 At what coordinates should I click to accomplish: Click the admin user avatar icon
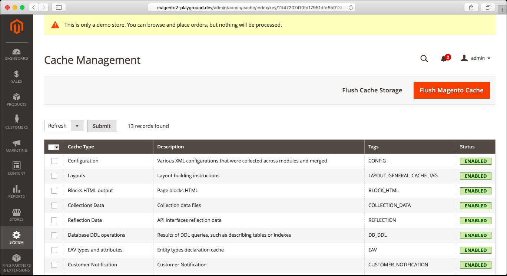[x=464, y=58]
